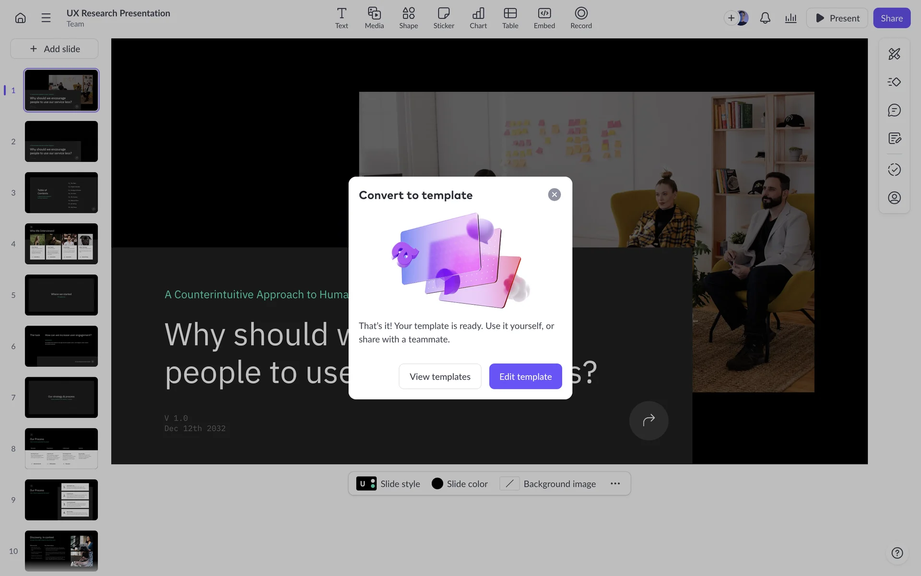The image size is (921, 576).
Task: Expand more options ellipsis in bottom bar
Action: [615, 484]
